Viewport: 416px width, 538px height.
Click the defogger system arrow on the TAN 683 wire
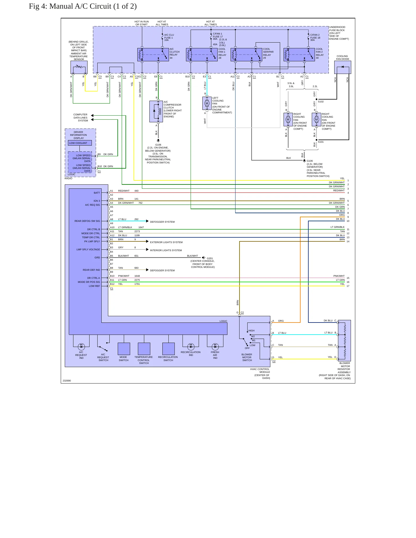click(147, 270)
